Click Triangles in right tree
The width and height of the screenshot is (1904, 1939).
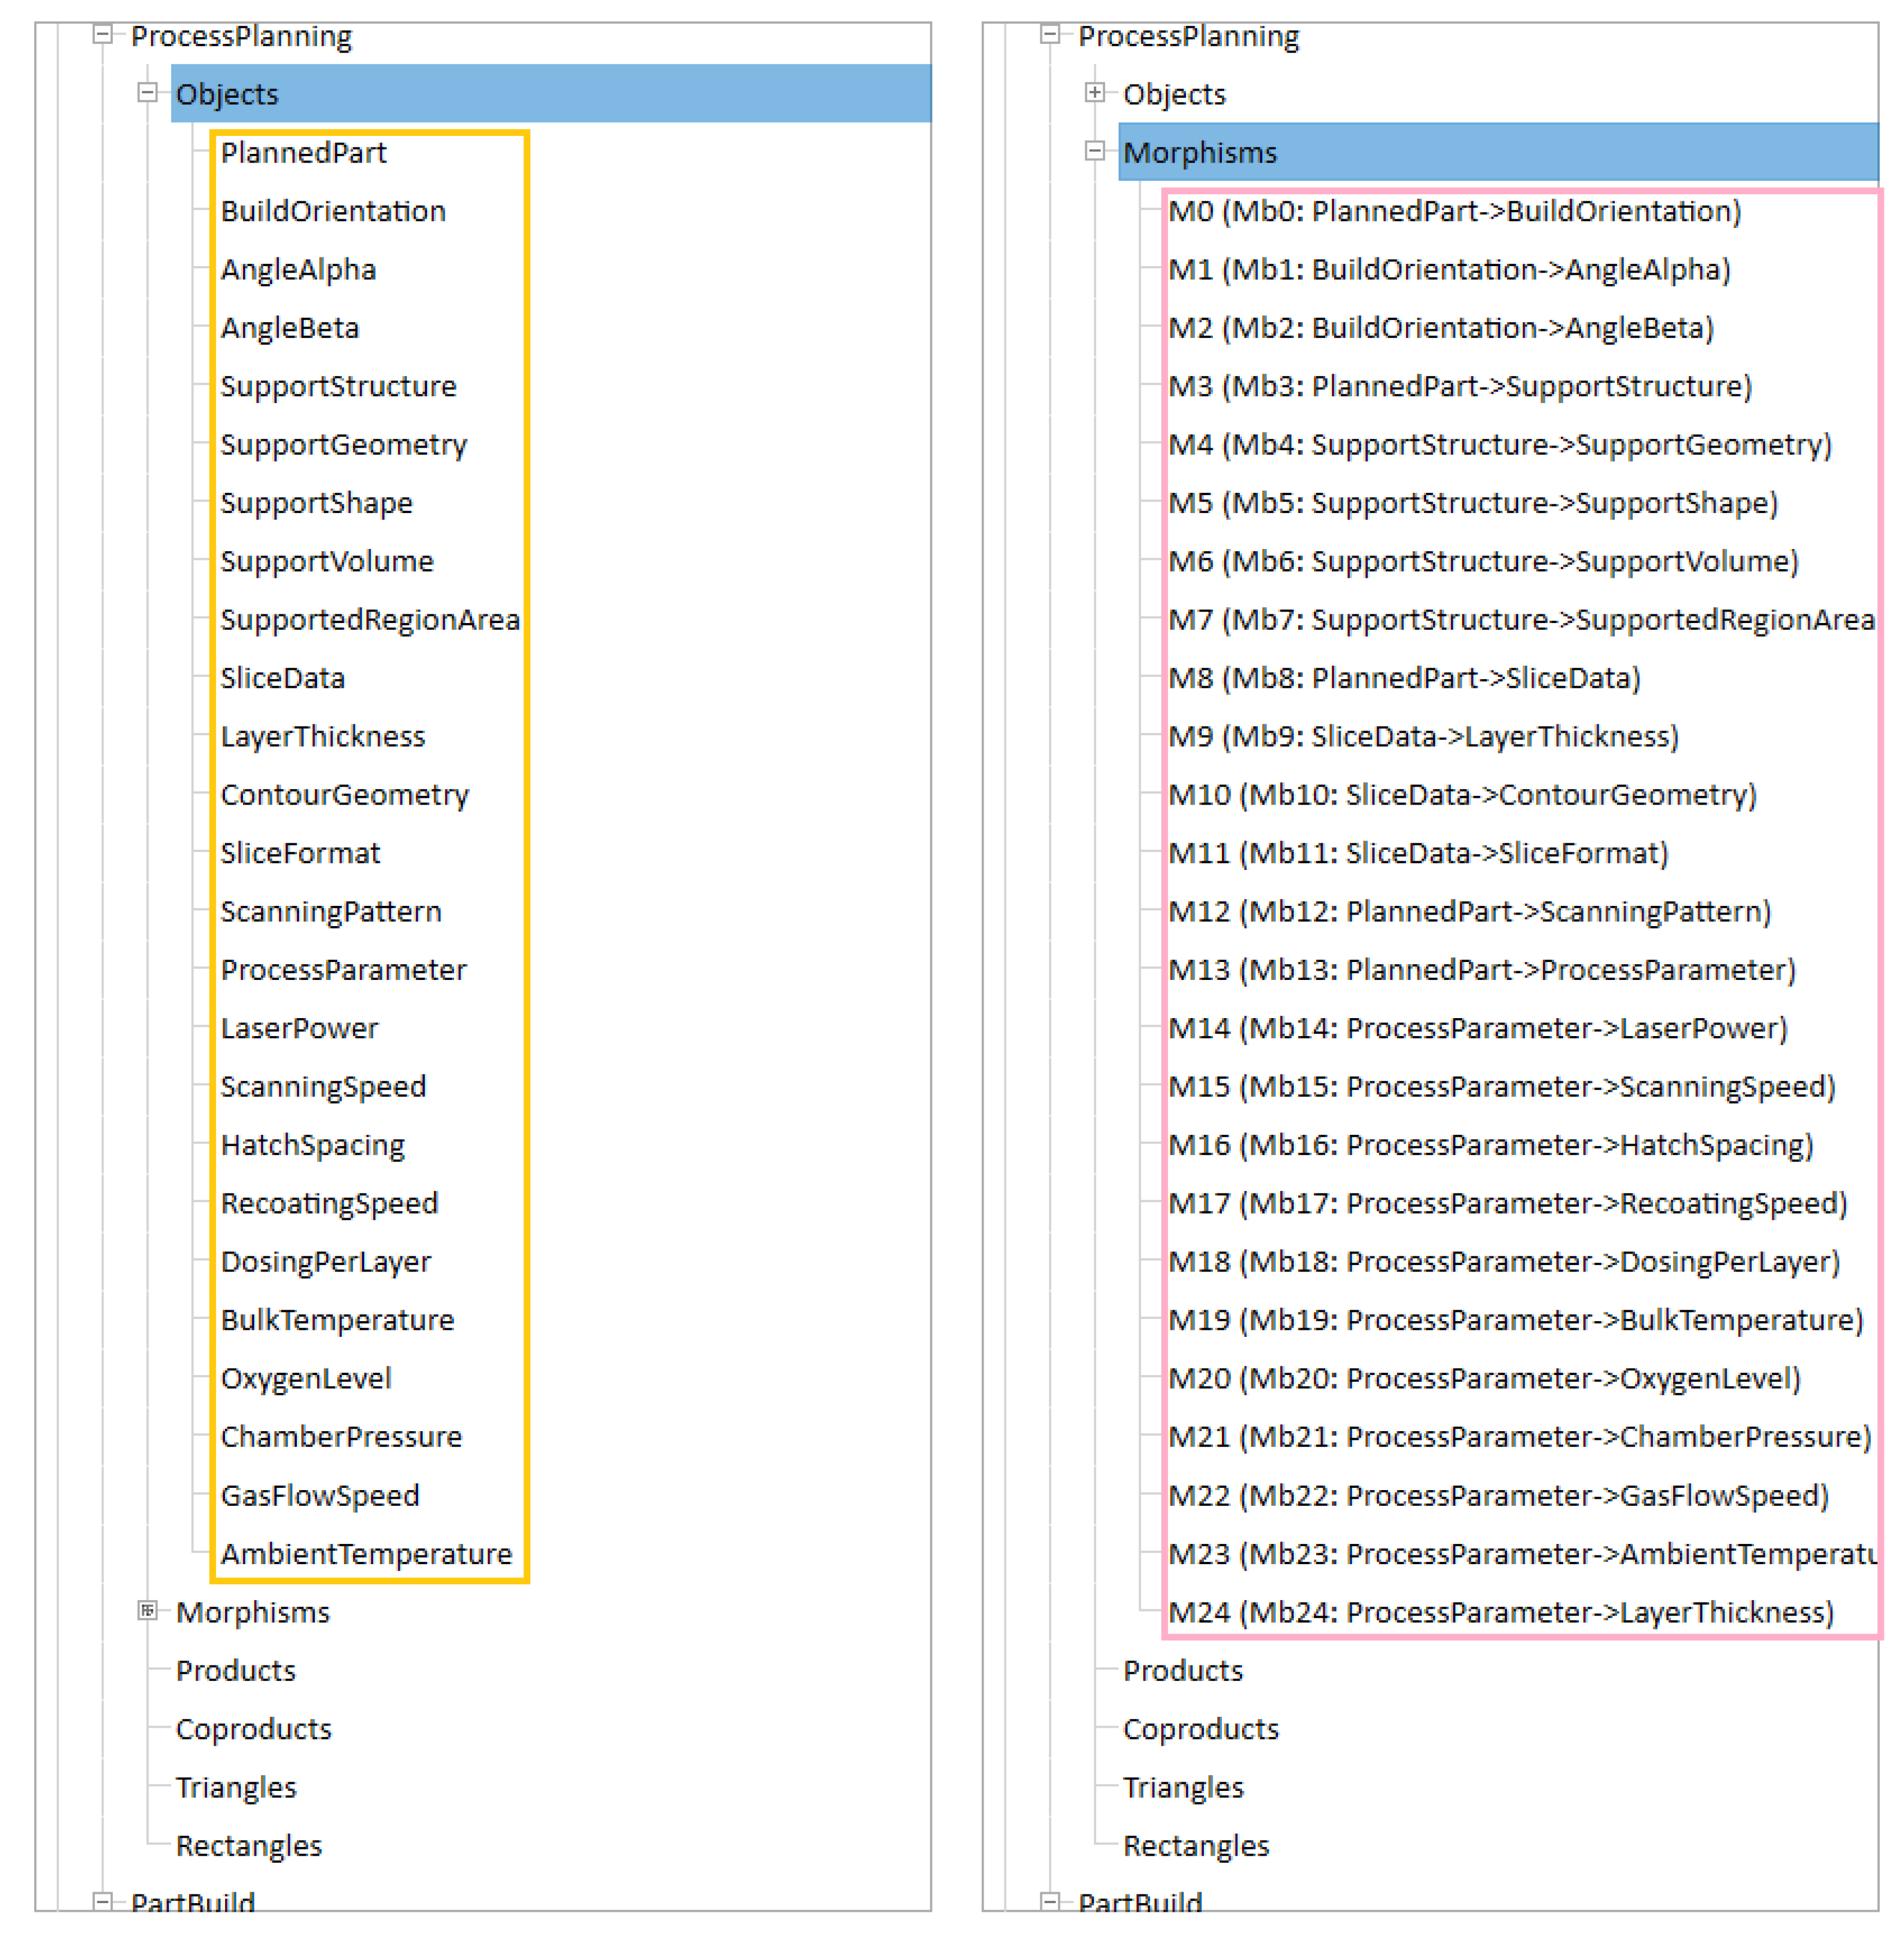(1182, 1787)
